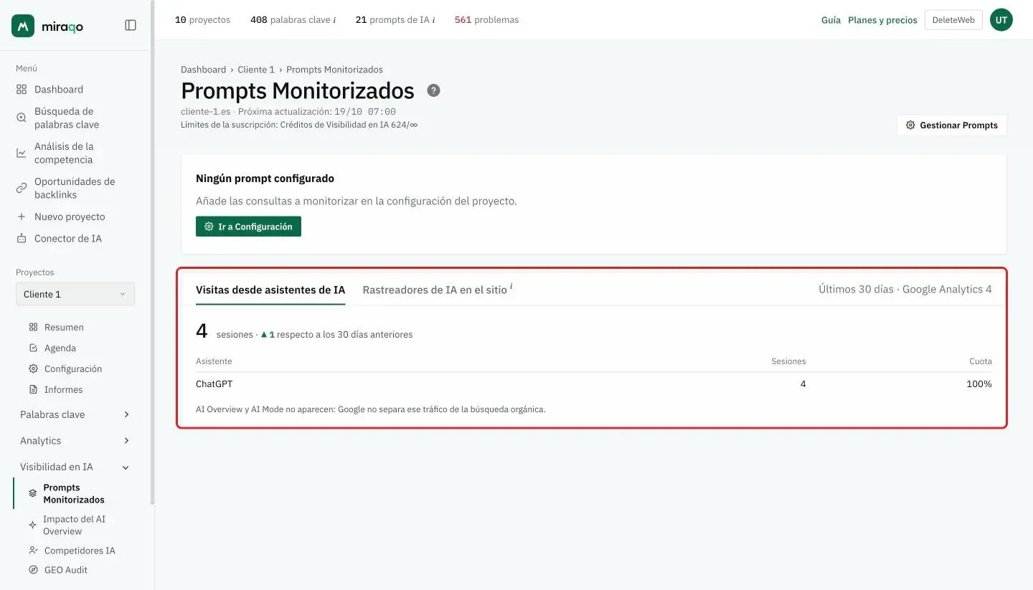Click the Ir a Configuración button

pyautogui.click(x=248, y=227)
